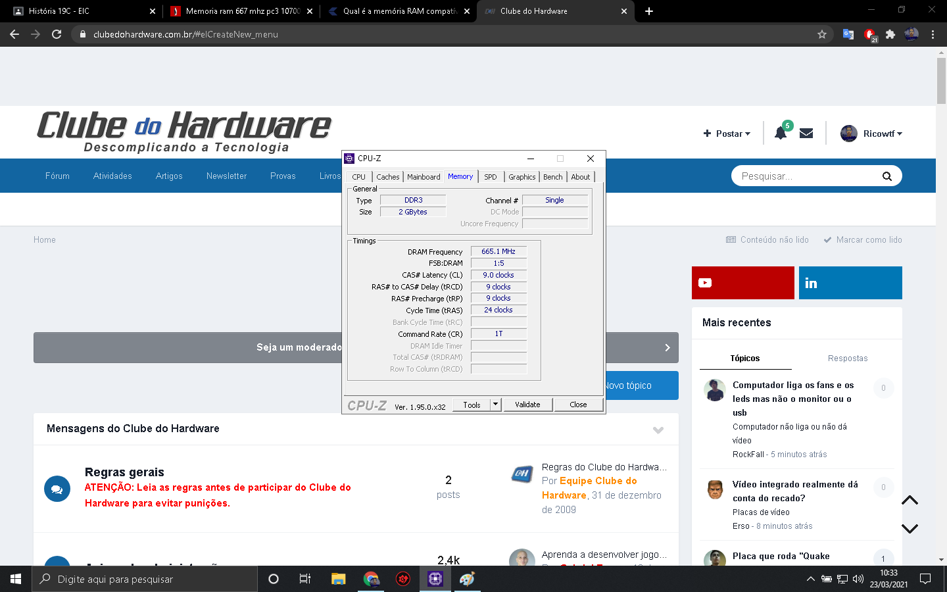The image size is (947, 592).
Task: Click moderator banner right chevron
Action: coord(667,347)
